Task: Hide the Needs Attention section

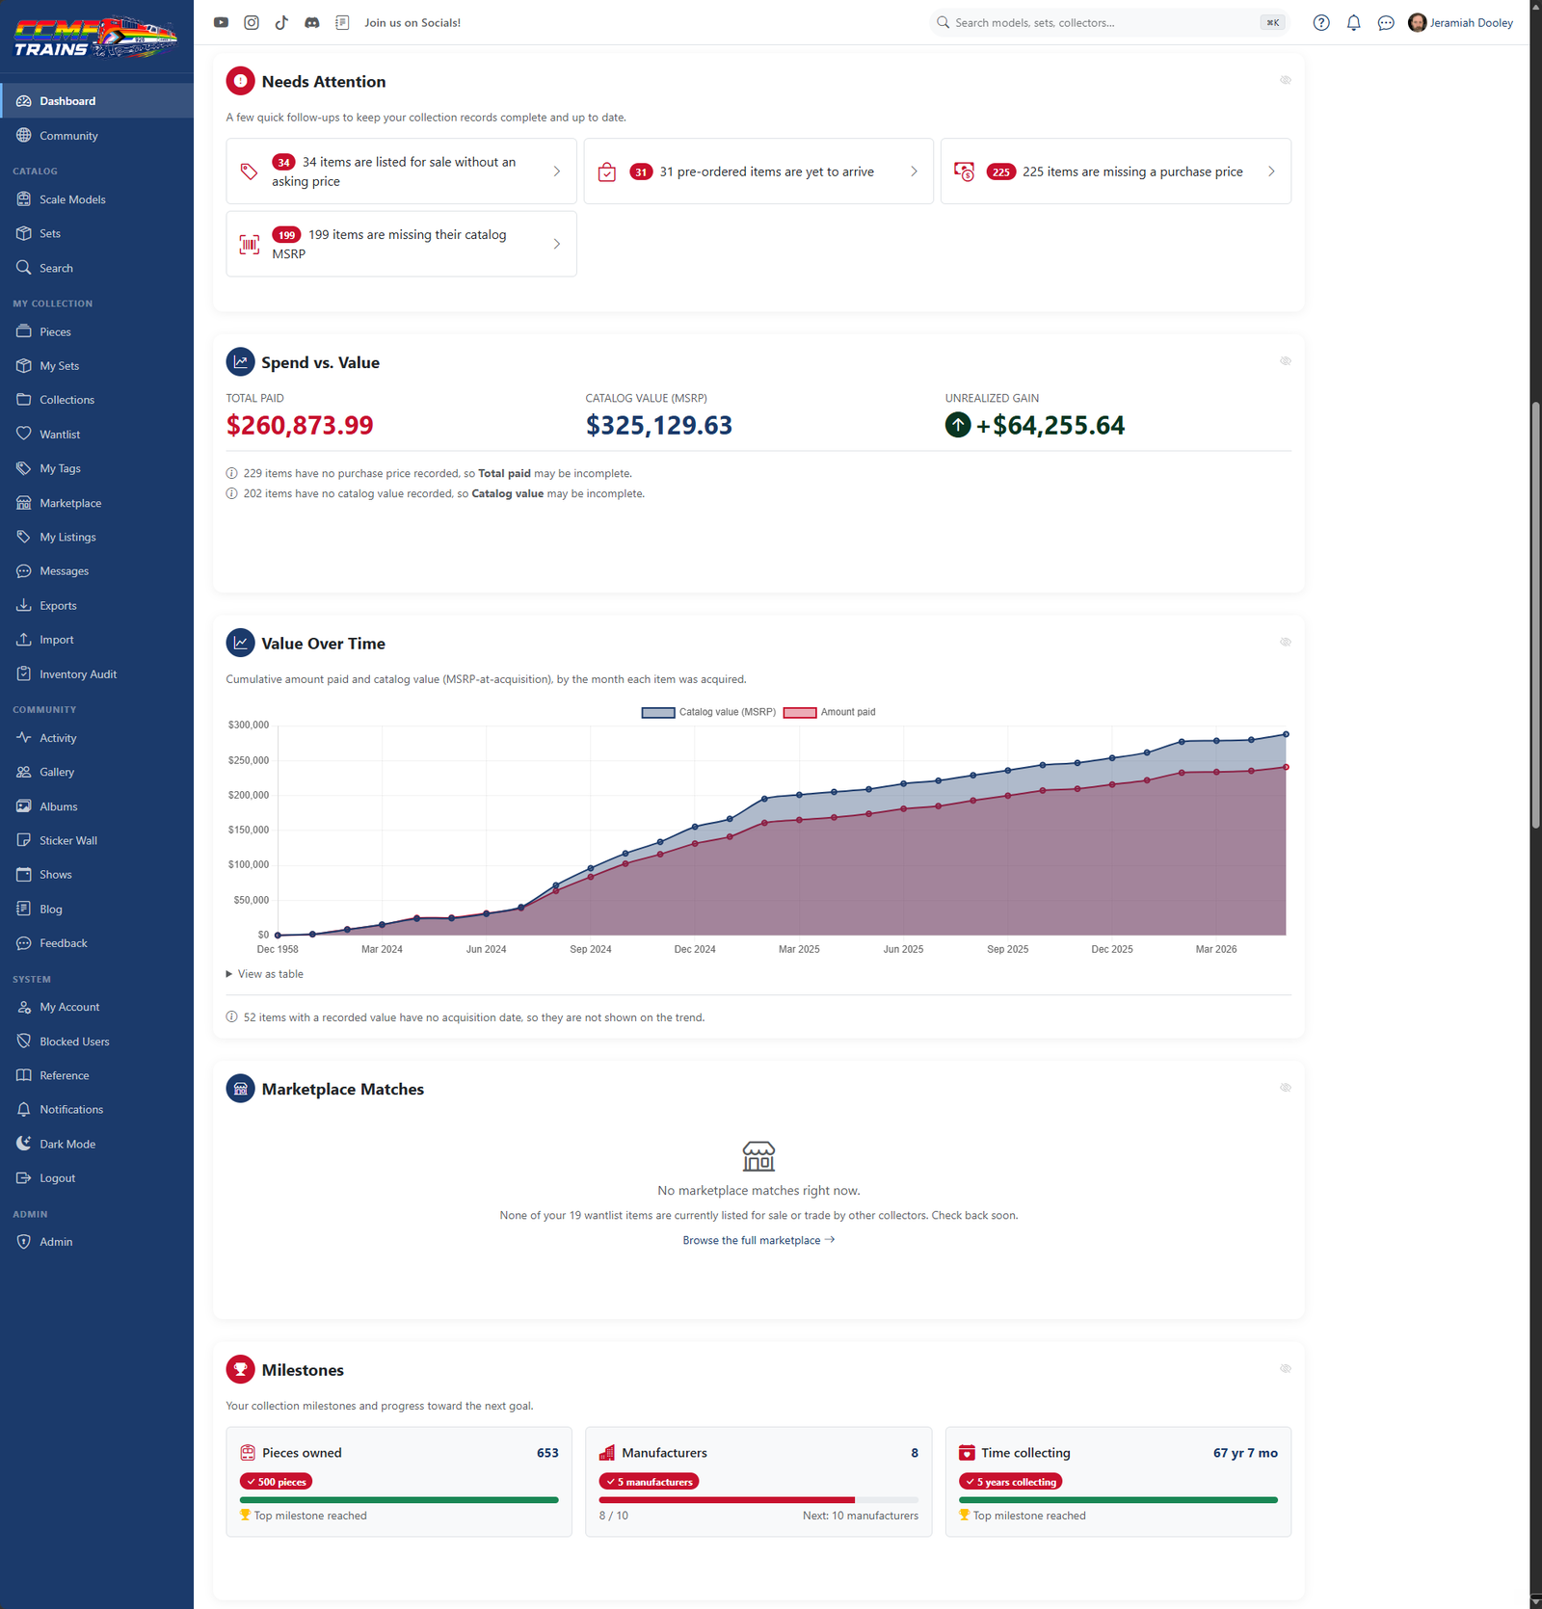Action: tap(1286, 80)
